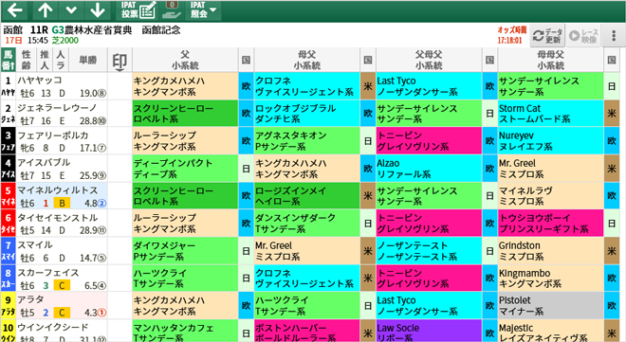The image size is (626, 342).
Task: Expand the IPAT 照会 dropdown
Action: point(203,10)
